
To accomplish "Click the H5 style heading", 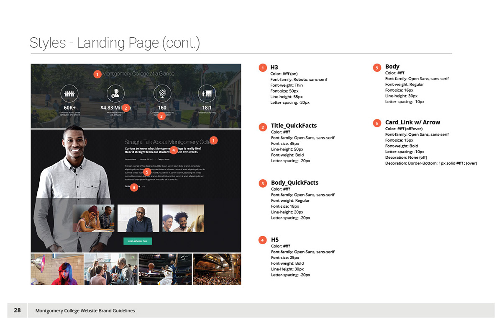I will click(274, 240).
